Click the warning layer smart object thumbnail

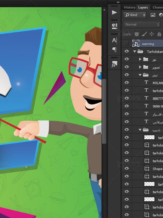136,43
